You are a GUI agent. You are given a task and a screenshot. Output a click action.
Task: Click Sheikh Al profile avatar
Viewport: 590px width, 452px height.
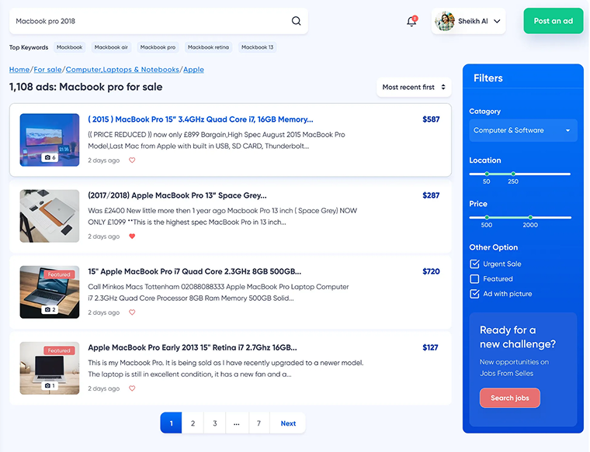pyautogui.click(x=445, y=21)
